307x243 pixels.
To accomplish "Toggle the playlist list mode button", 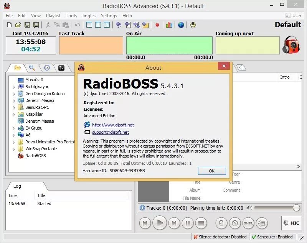I will 262,223.
